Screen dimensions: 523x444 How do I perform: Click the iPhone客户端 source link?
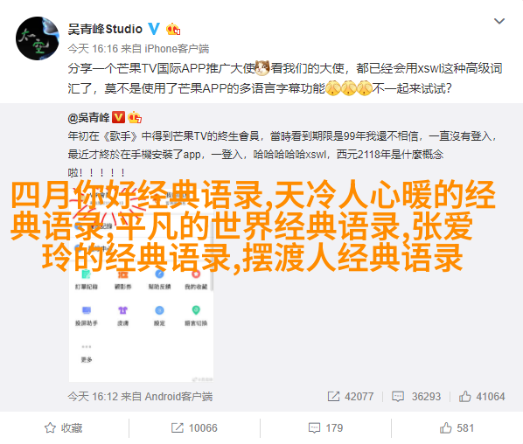coord(177,49)
